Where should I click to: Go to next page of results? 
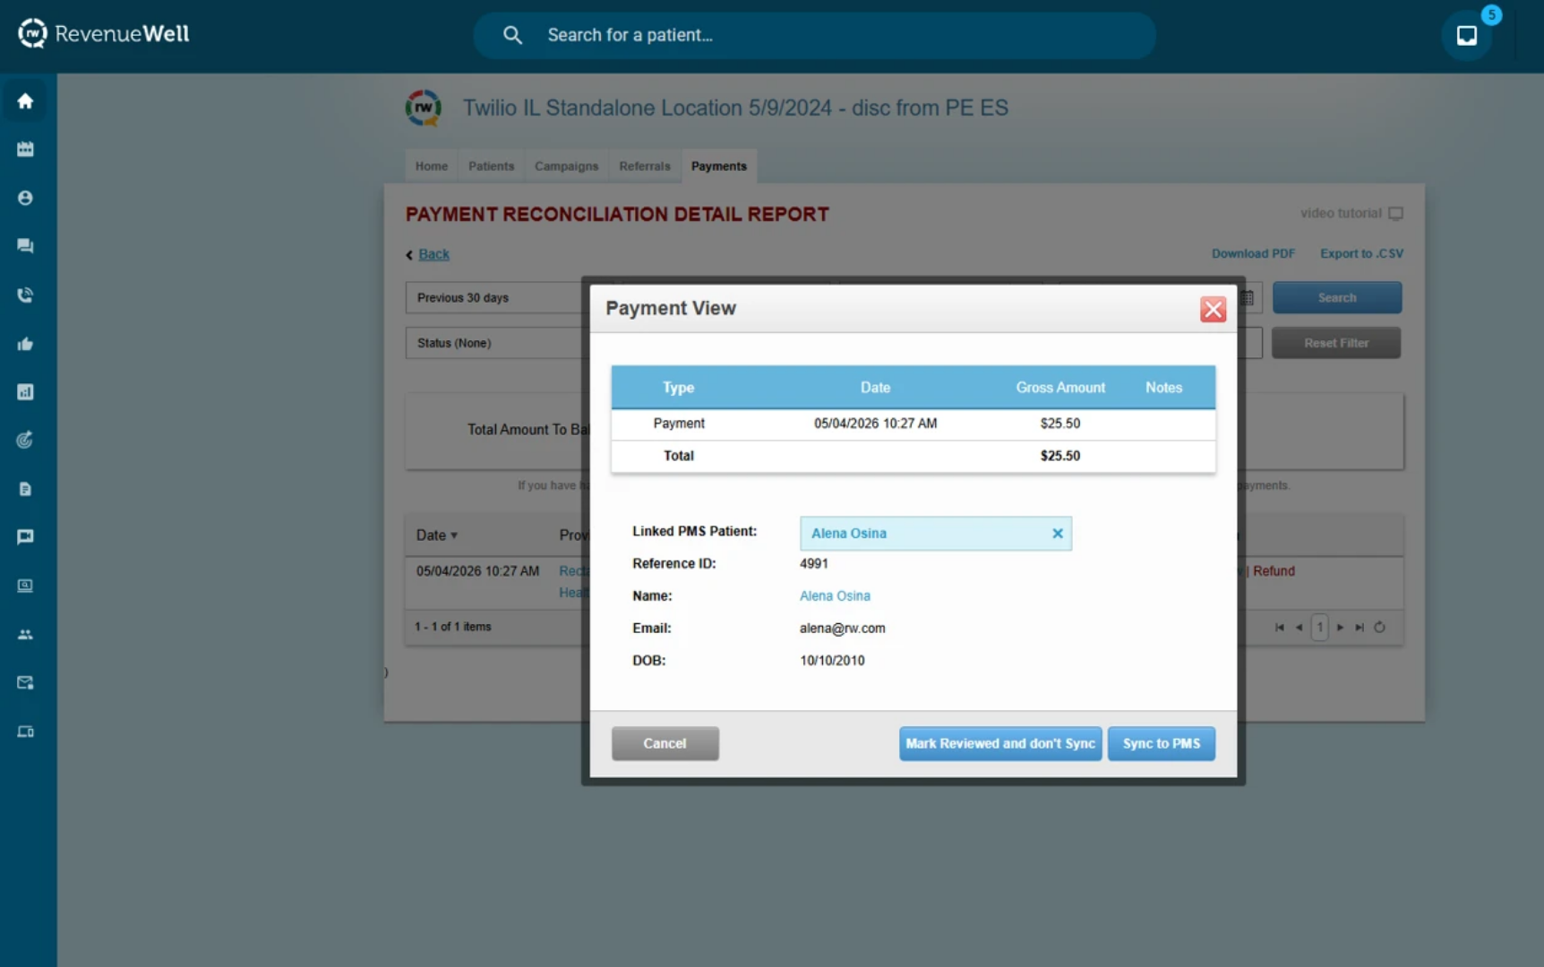point(1341,628)
